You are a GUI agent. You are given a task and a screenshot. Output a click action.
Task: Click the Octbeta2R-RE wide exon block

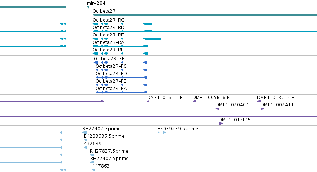pos(152,39)
